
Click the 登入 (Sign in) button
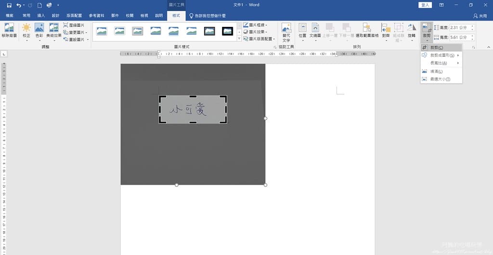click(x=425, y=5)
